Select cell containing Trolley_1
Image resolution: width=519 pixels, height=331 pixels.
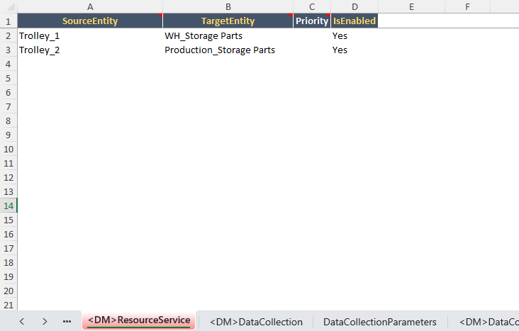(90, 35)
